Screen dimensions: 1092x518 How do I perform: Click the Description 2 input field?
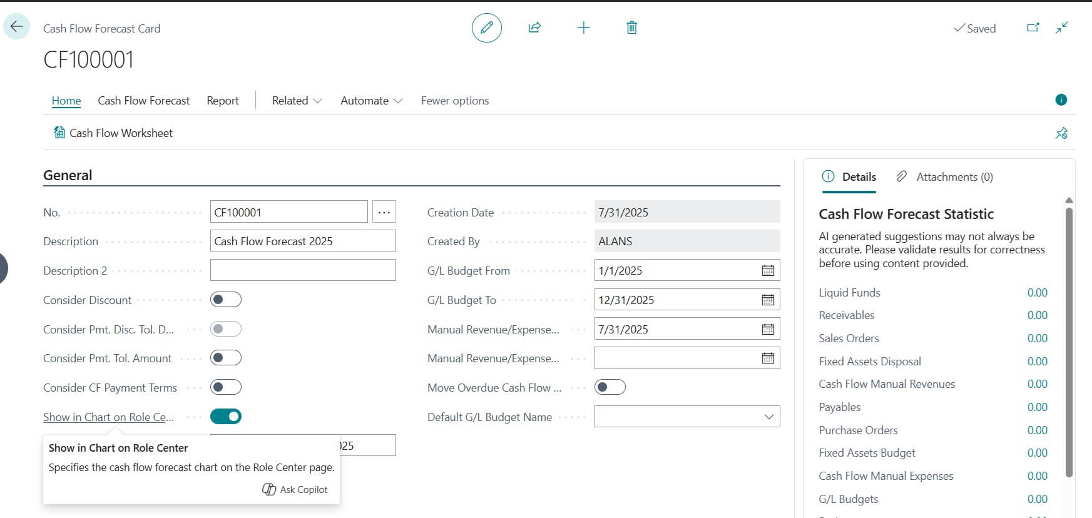(x=303, y=270)
